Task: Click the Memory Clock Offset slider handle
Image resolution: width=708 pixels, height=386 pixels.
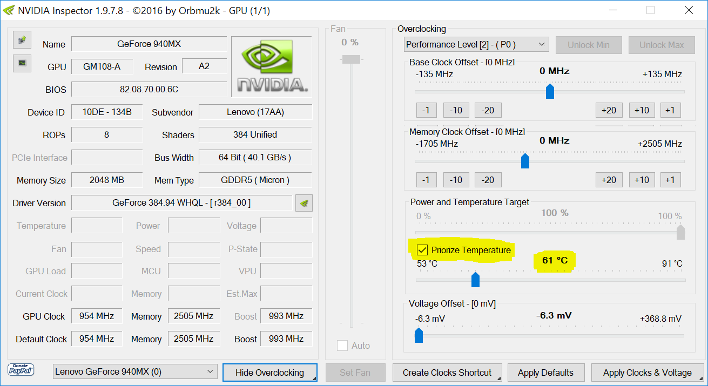Action: pyautogui.click(x=524, y=161)
